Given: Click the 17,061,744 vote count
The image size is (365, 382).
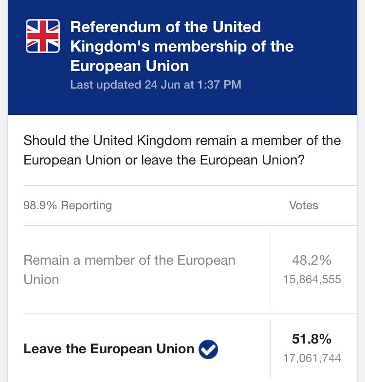Looking at the screenshot, I should coord(312,358).
